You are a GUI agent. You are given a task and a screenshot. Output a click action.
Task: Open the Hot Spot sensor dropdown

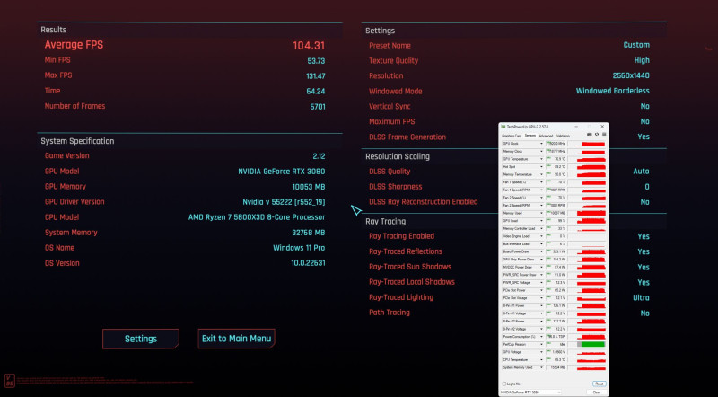541,167
